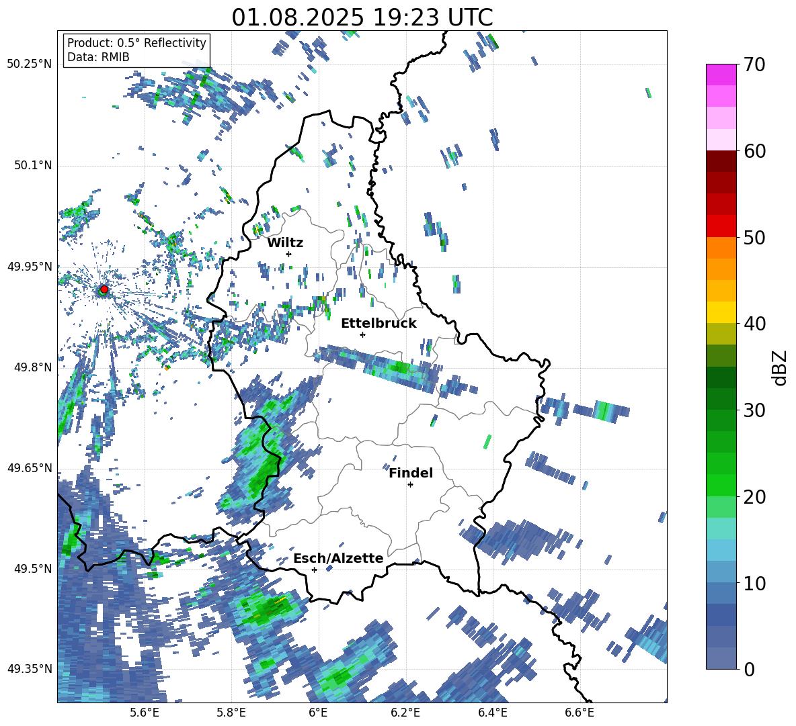Click the 50.25°N latitude label

pos(30,64)
